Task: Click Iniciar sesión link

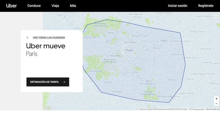Action: [178, 6]
